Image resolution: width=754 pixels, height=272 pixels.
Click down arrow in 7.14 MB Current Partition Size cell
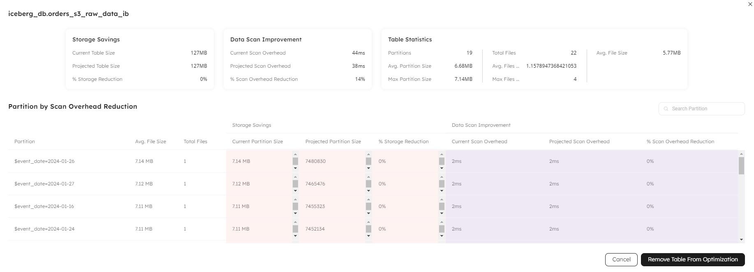click(295, 168)
